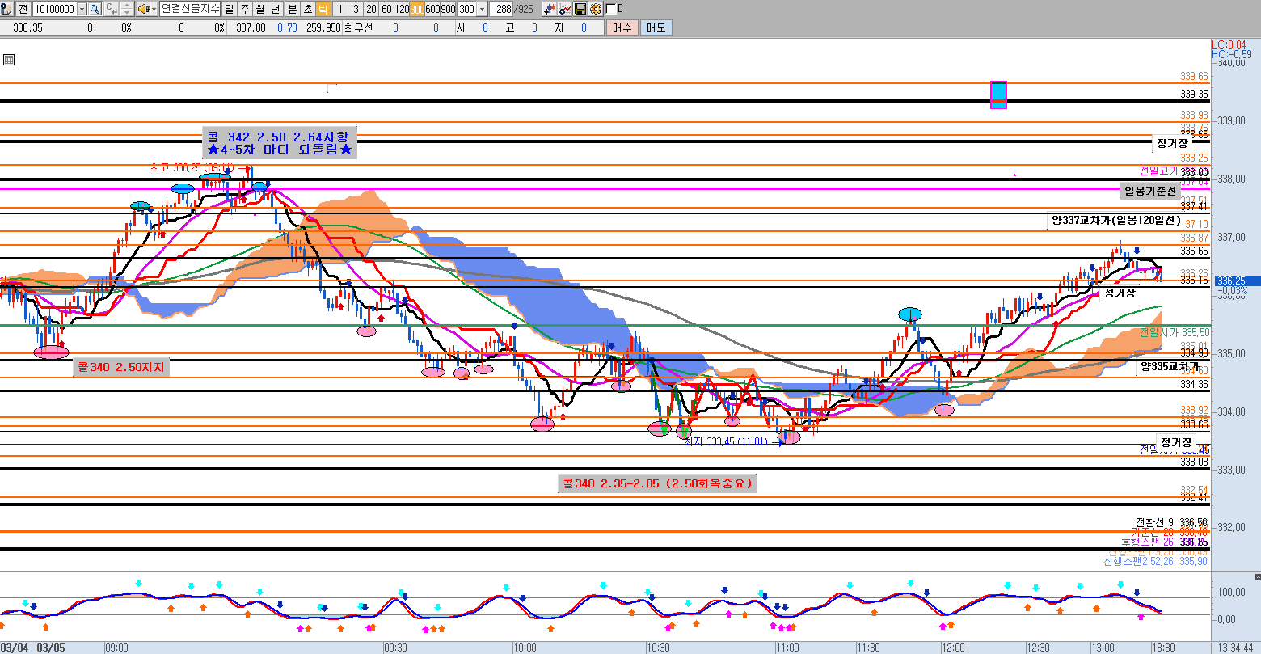Select the 600 tick interval

(x=433, y=9)
